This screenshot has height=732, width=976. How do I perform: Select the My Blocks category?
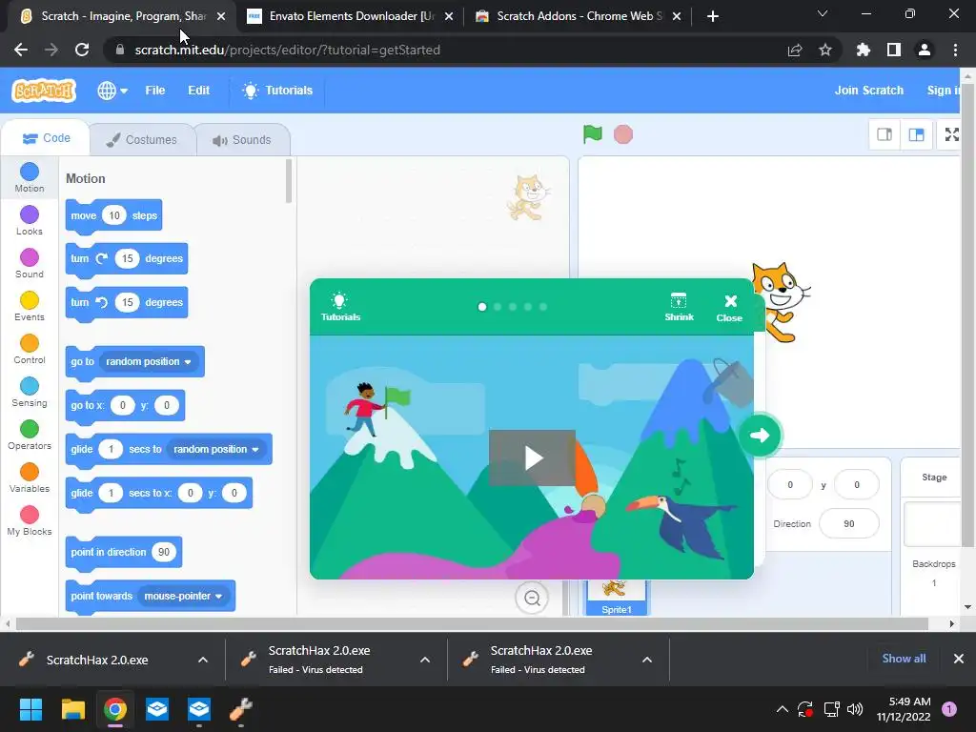(x=30, y=521)
